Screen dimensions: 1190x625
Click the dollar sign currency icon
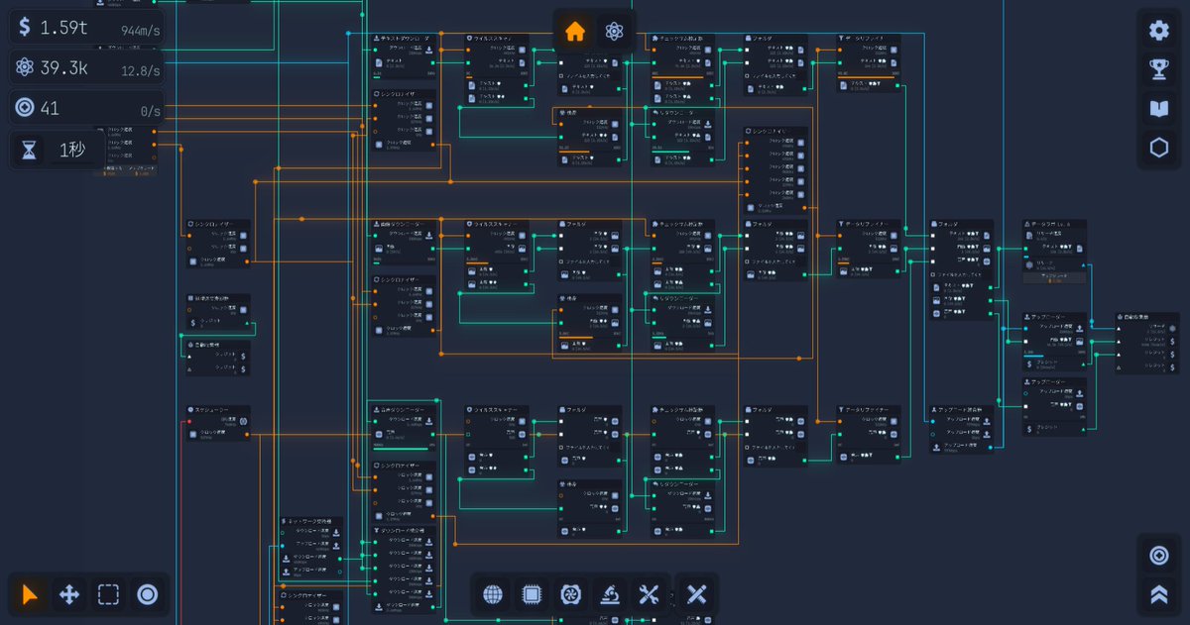25,28
